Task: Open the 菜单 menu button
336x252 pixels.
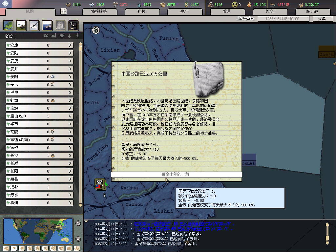Action: pos(321,19)
